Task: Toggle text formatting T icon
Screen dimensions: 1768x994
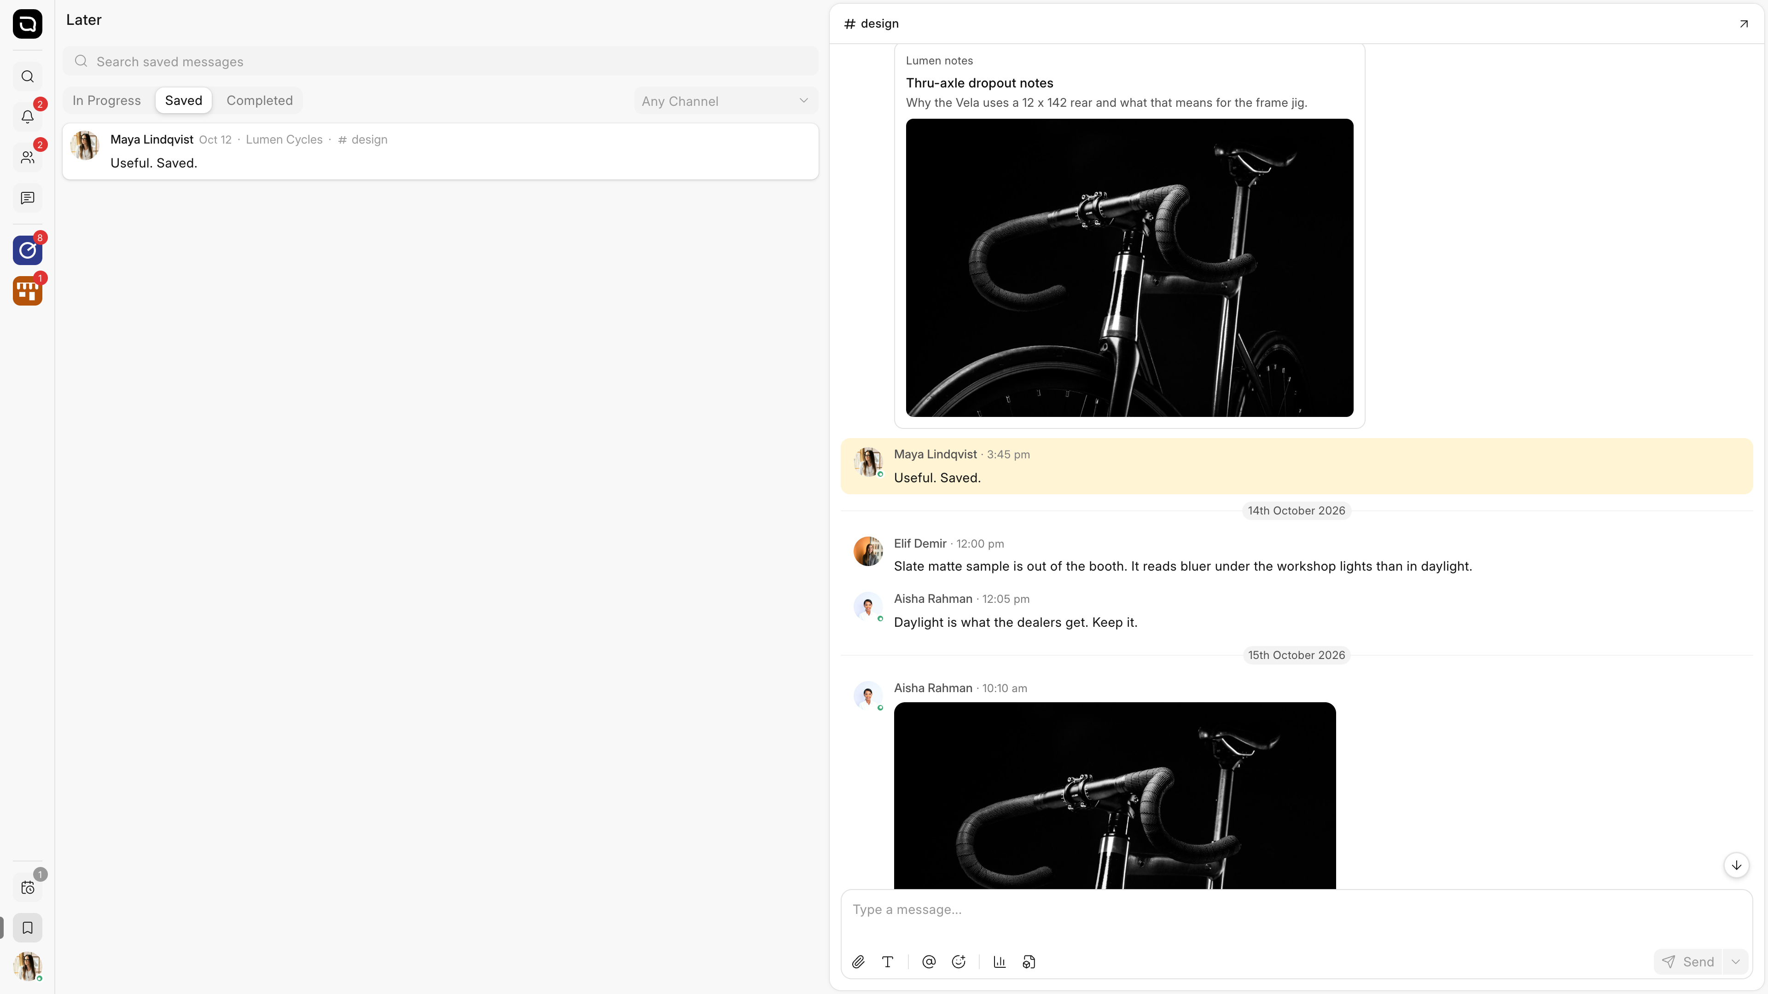Action: pos(887,962)
